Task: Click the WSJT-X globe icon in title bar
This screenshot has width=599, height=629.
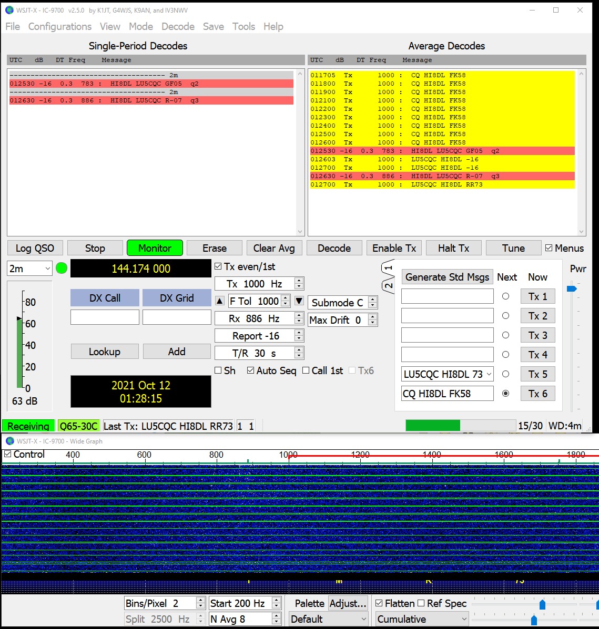Action: click(x=8, y=10)
